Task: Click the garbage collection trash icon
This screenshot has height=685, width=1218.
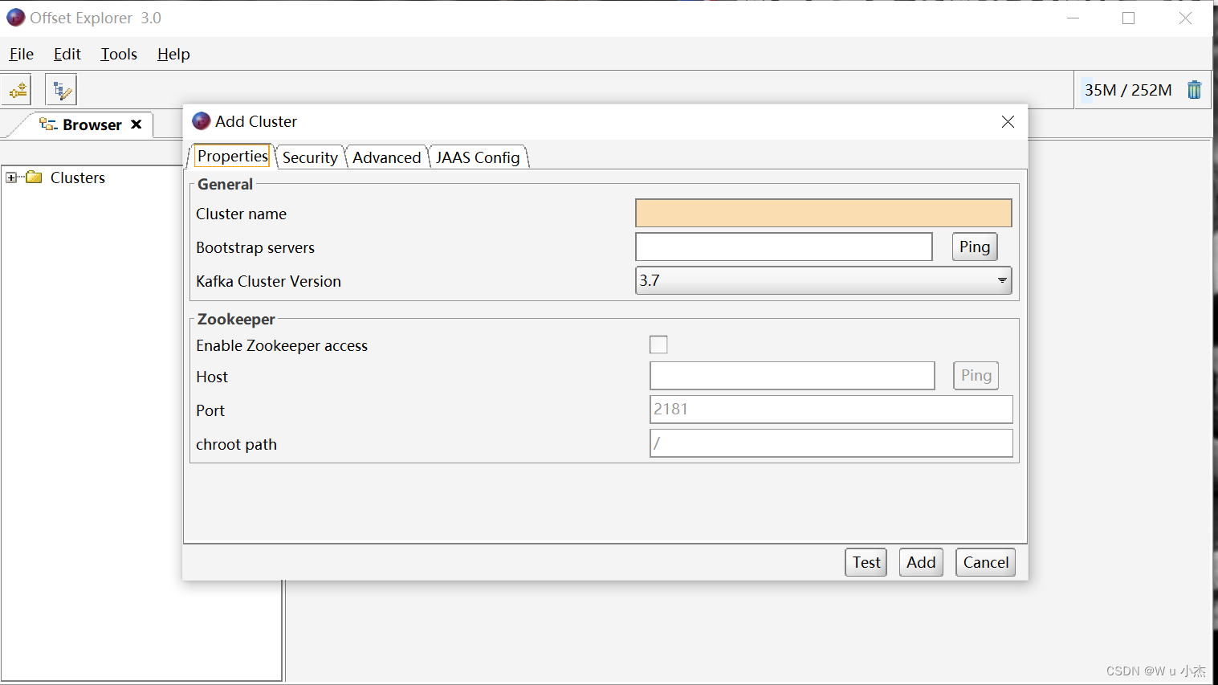Action: point(1195,90)
